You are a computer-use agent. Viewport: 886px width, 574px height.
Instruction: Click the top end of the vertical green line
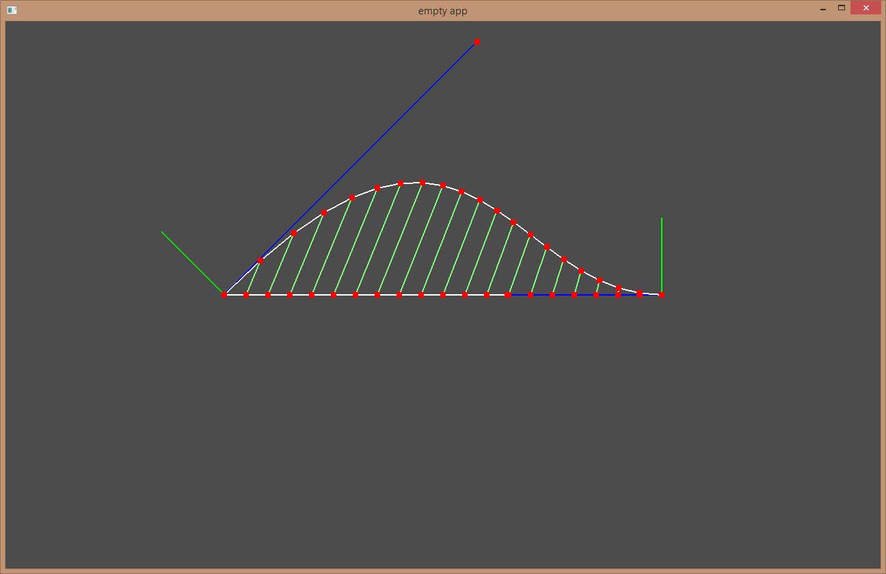(x=662, y=218)
